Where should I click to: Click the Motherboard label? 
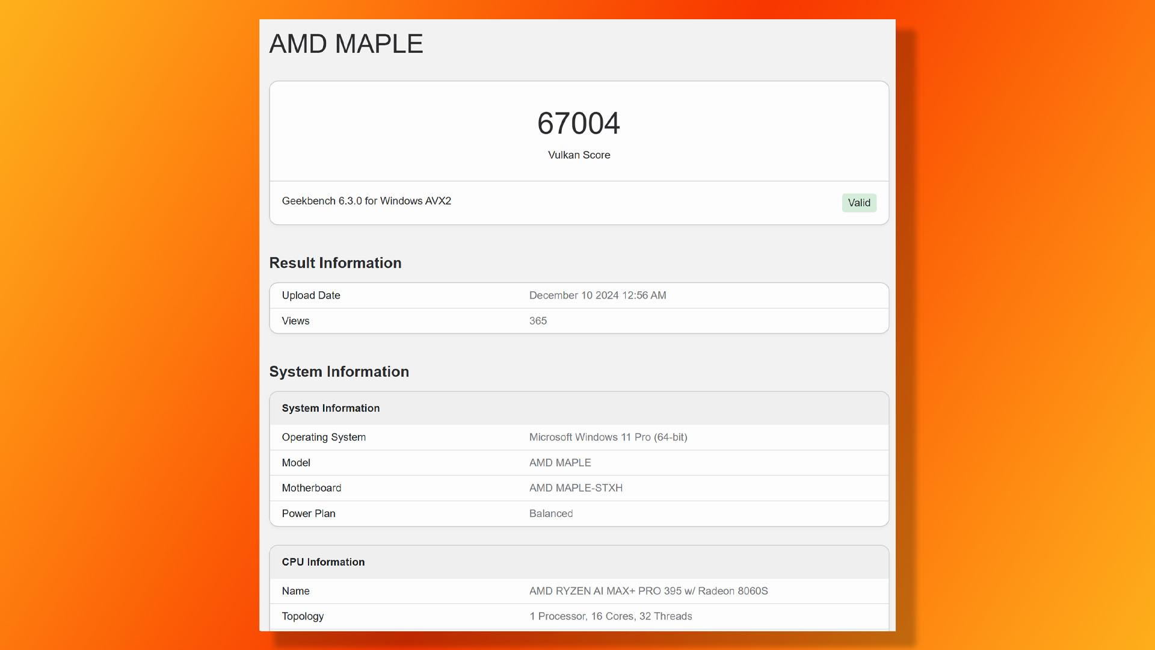pyautogui.click(x=312, y=488)
